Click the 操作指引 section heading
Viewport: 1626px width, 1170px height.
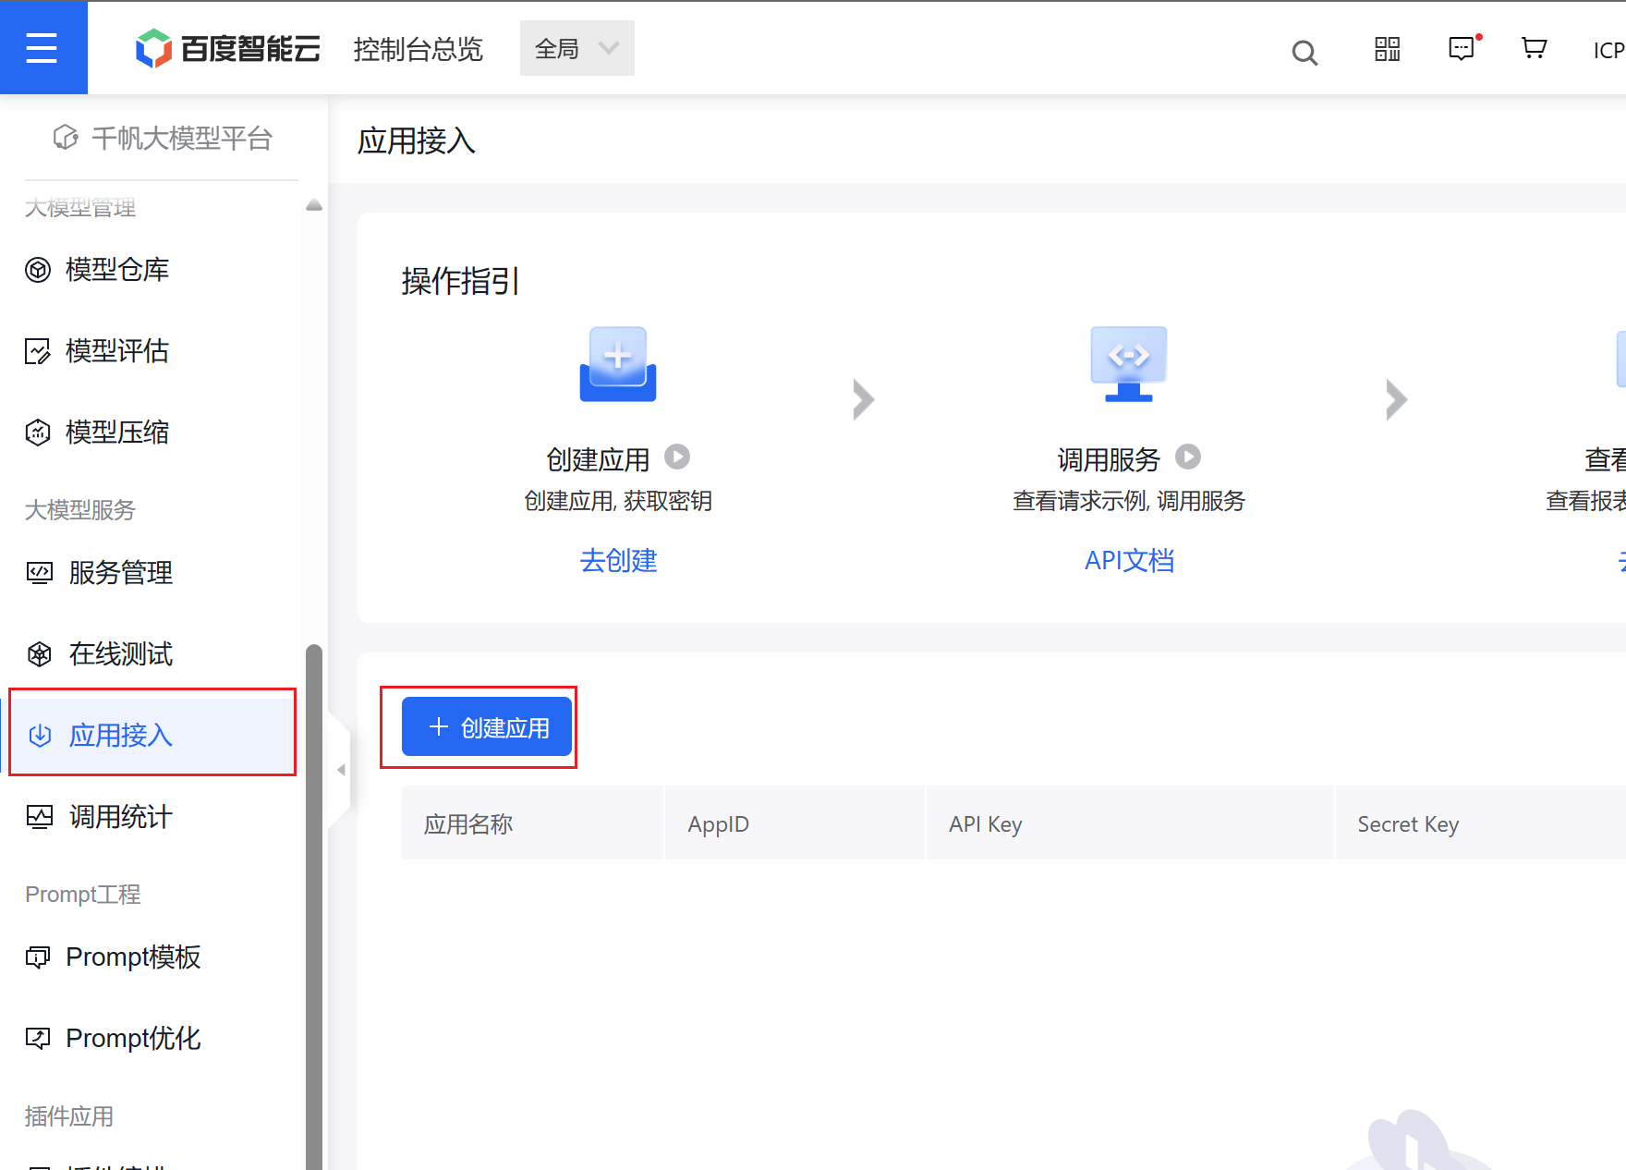[460, 281]
